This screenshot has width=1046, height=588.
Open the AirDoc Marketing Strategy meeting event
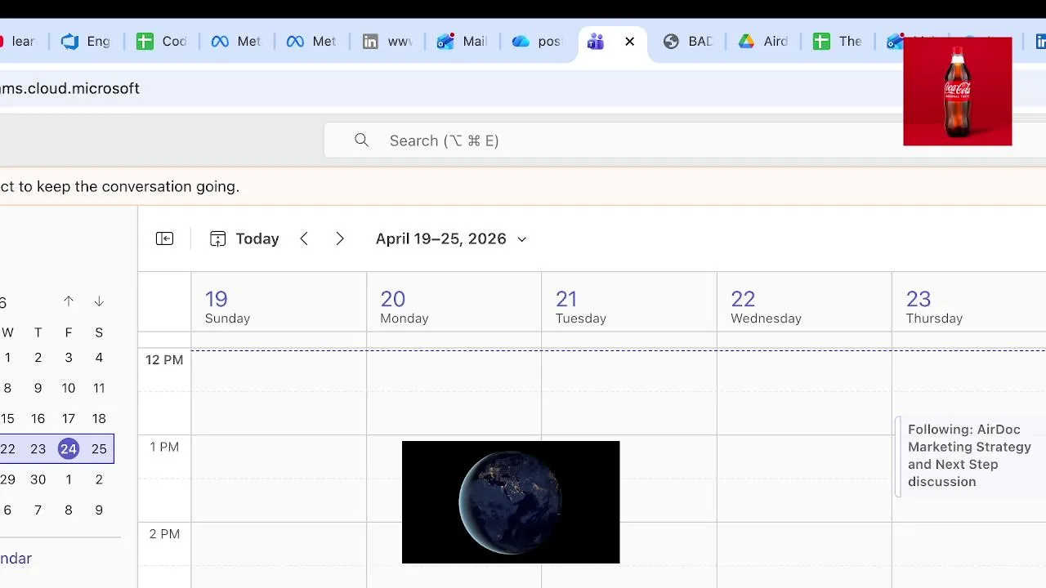(x=968, y=456)
